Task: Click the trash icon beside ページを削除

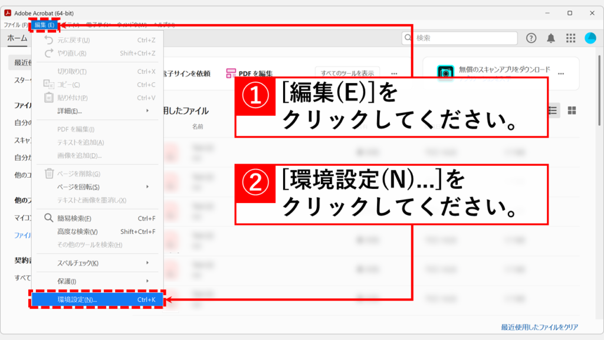Action: (x=49, y=174)
